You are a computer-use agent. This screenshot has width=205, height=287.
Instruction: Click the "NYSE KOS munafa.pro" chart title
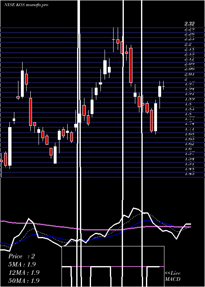pyautogui.click(x=26, y=5)
